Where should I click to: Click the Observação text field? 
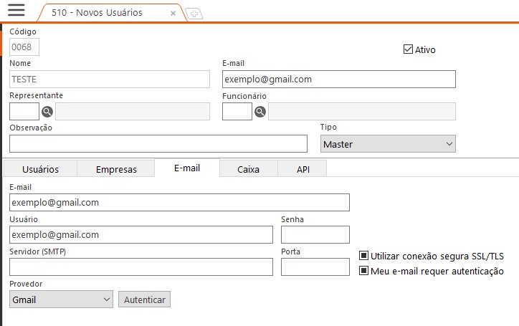pyautogui.click(x=158, y=143)
